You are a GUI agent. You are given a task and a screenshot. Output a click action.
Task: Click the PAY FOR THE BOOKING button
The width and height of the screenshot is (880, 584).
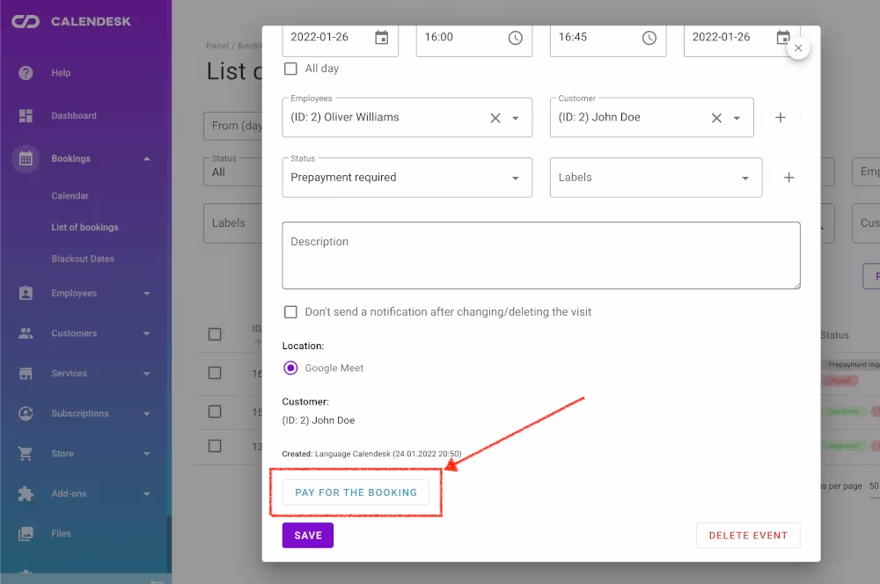tap(356, 493)
